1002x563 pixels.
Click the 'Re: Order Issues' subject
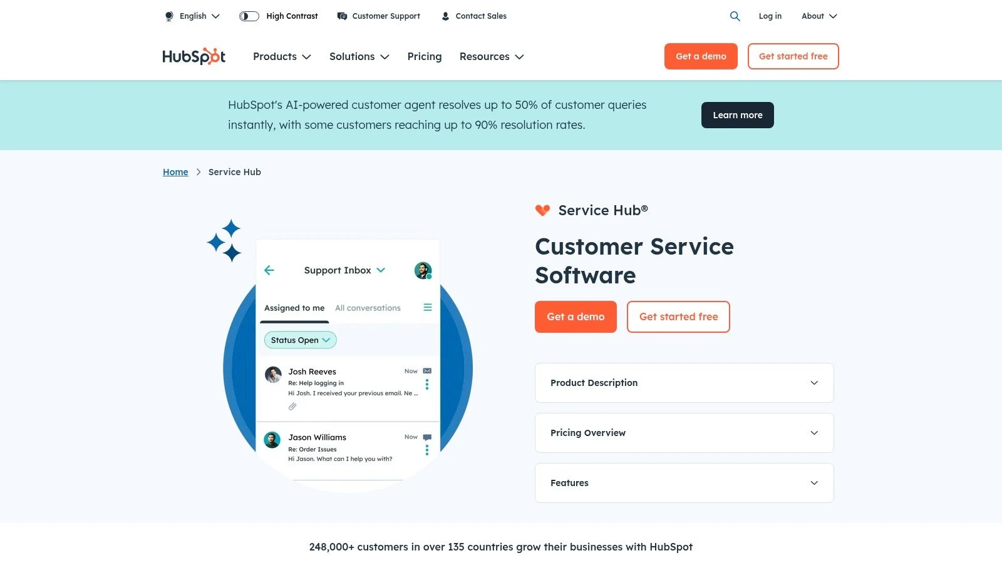(x=312, y=449)
